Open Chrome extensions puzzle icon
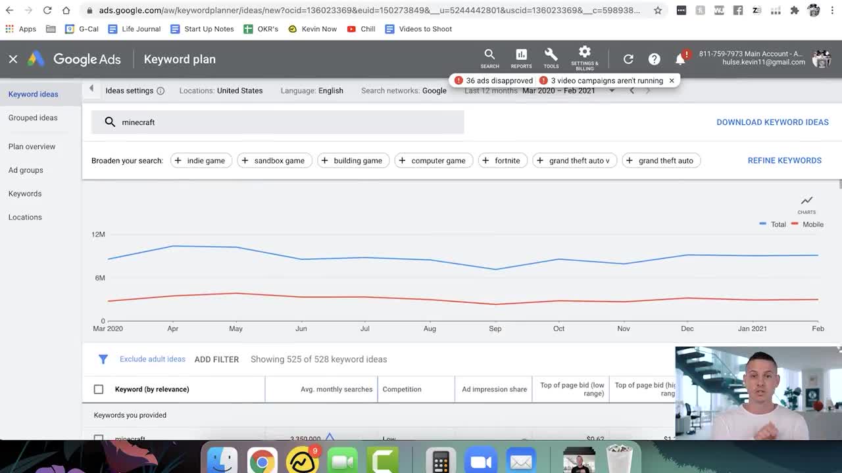This screenshot has width=842, height=473. 795,11
